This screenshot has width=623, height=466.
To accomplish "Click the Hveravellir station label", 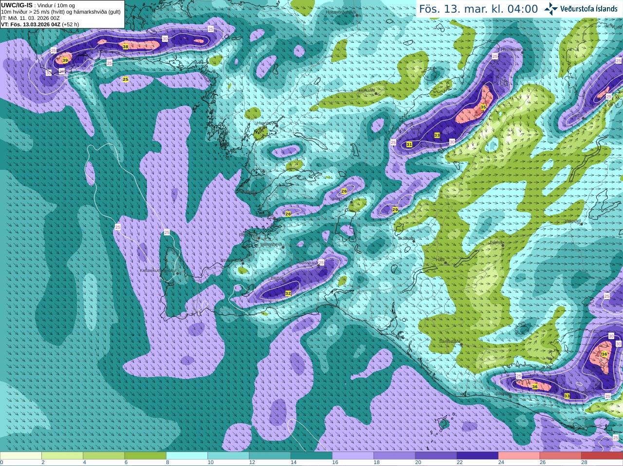I will click(x=511, y=50).
